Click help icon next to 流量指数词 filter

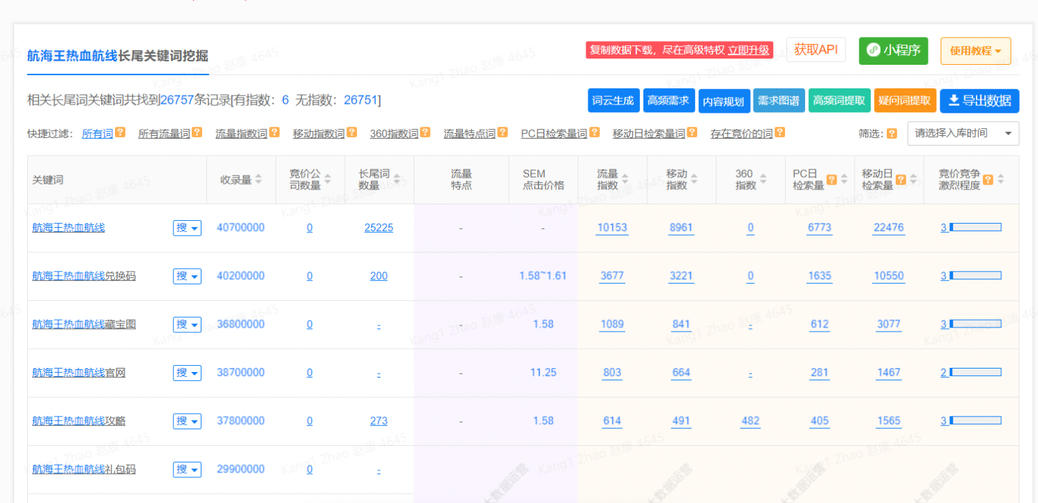(x=275, y=132)
